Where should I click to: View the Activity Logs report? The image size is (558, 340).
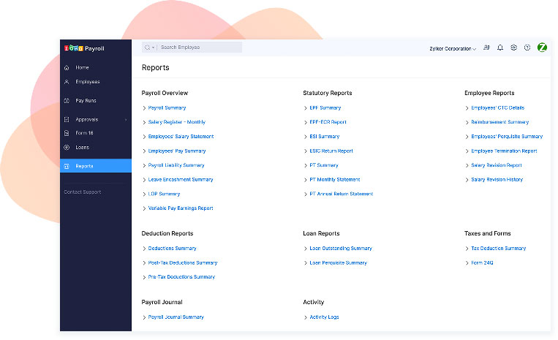pyautogui.click(x=324, y=317)
